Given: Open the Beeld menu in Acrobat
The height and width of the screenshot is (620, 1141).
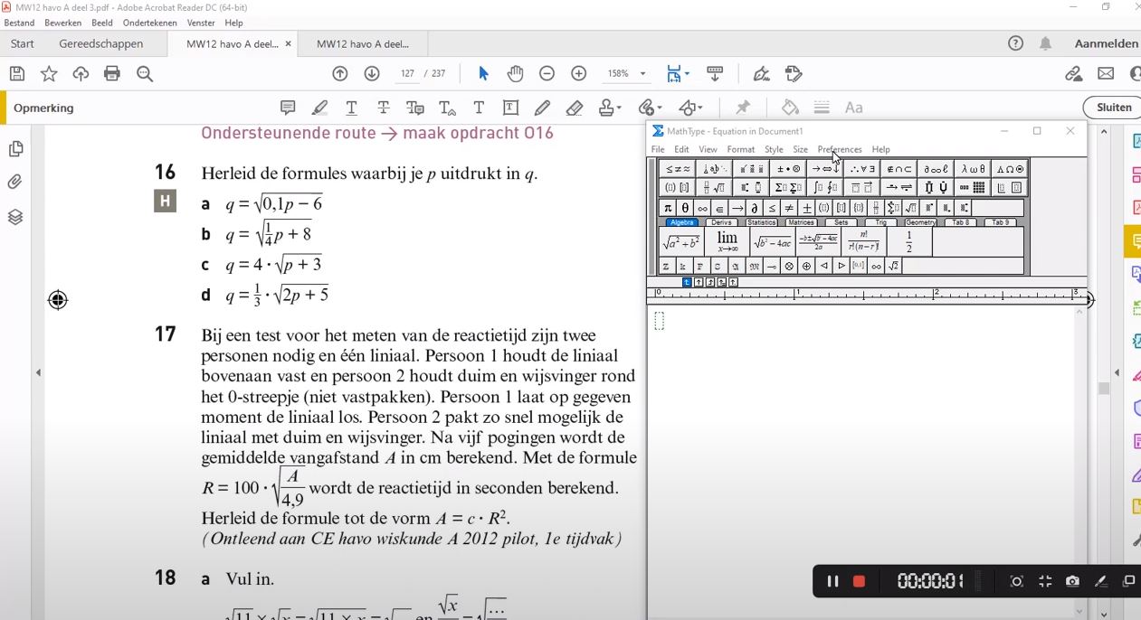Looking at the screenshot, I should 102,23.
